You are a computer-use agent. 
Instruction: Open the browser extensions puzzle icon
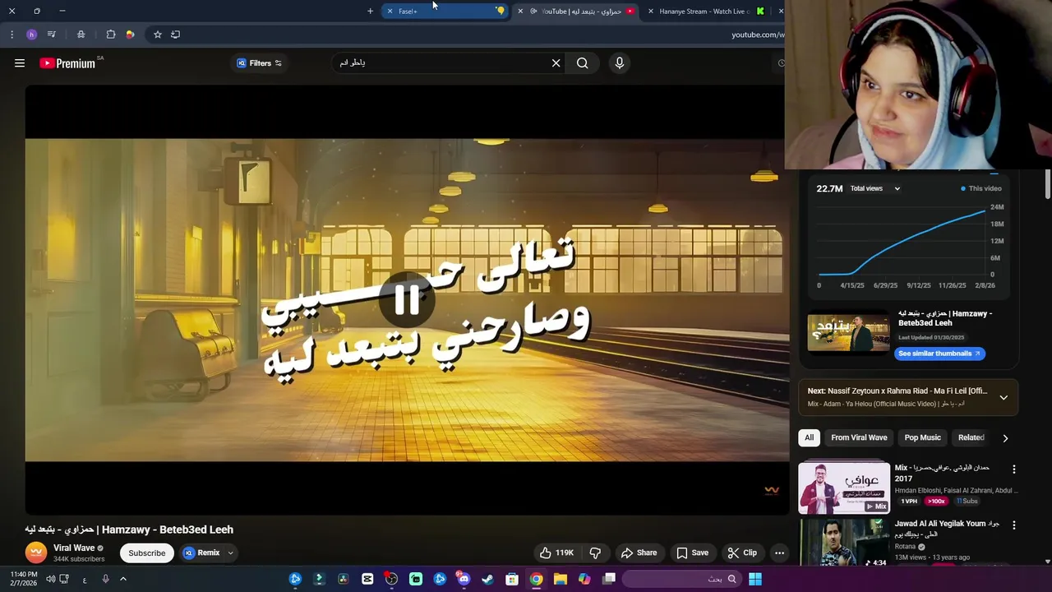coord(111,35)
